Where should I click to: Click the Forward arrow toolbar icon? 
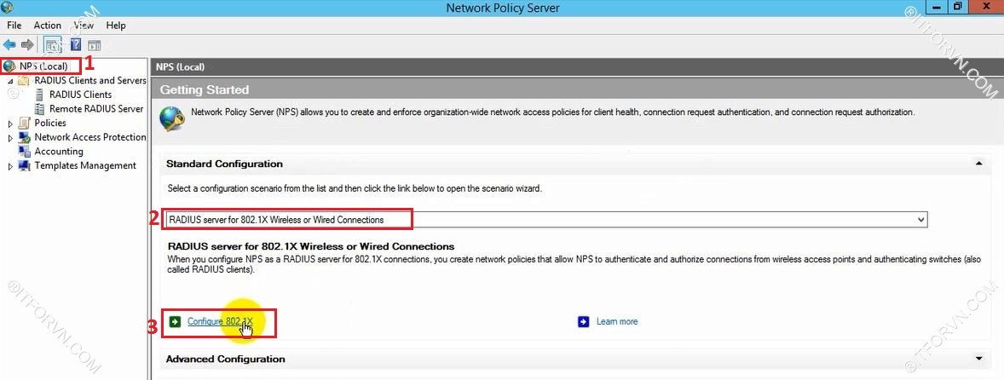(x=27, y=44)
